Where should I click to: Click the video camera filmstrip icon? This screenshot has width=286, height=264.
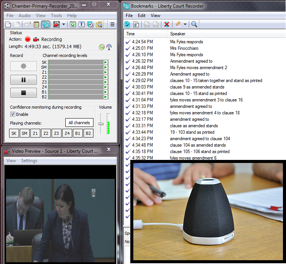[x=57, y=24]
